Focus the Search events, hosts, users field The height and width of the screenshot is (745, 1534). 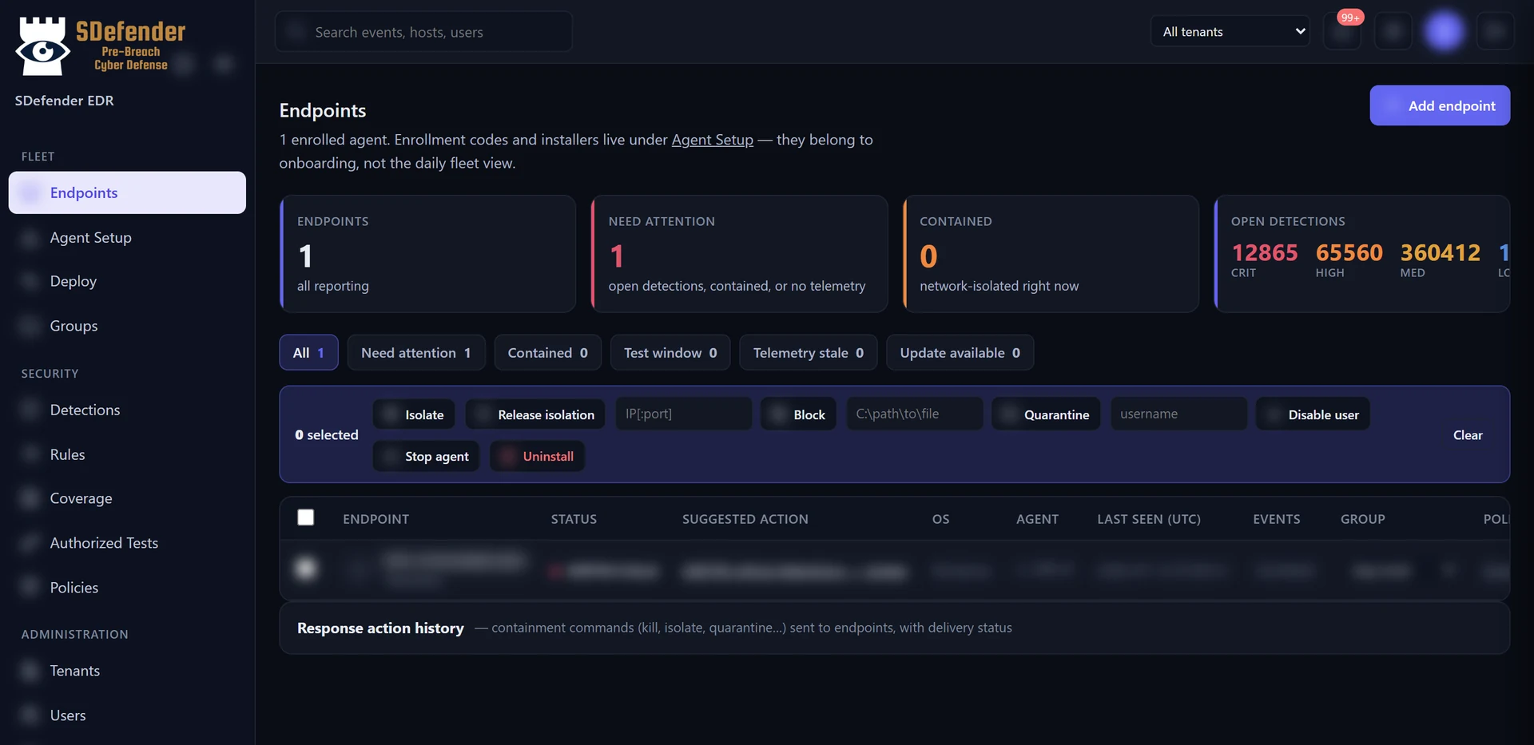tap(423, 32)
